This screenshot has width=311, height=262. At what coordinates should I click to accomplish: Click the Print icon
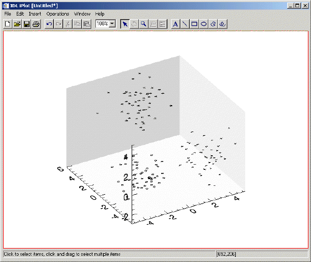coord(36,24)
